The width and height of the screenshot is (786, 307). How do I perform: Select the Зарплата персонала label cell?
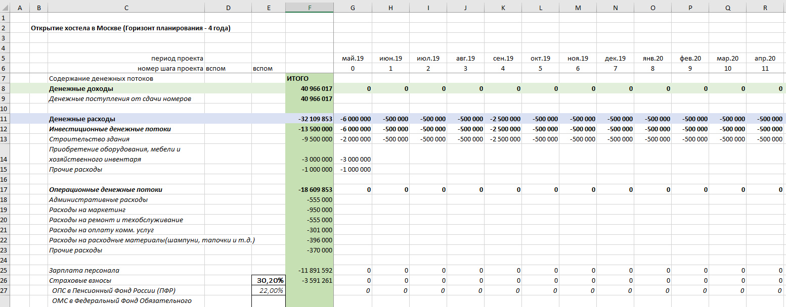(126, 271)
